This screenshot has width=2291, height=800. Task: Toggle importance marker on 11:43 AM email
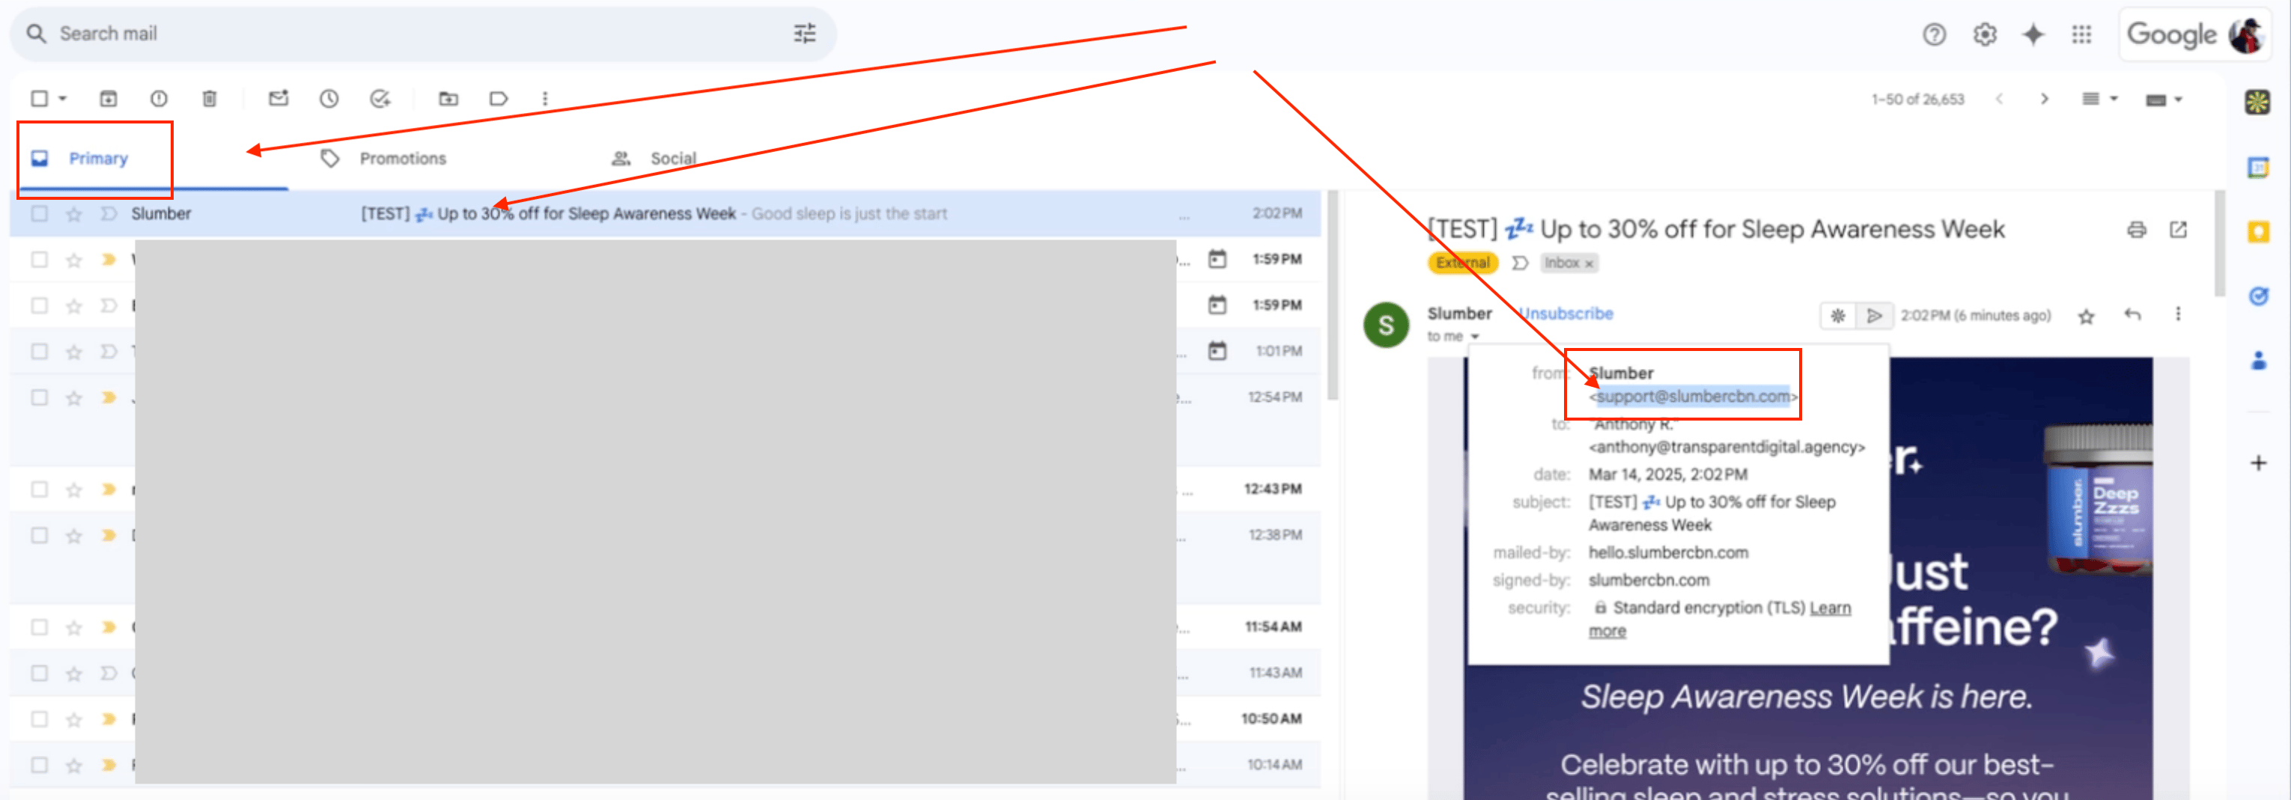coord(109,673)
